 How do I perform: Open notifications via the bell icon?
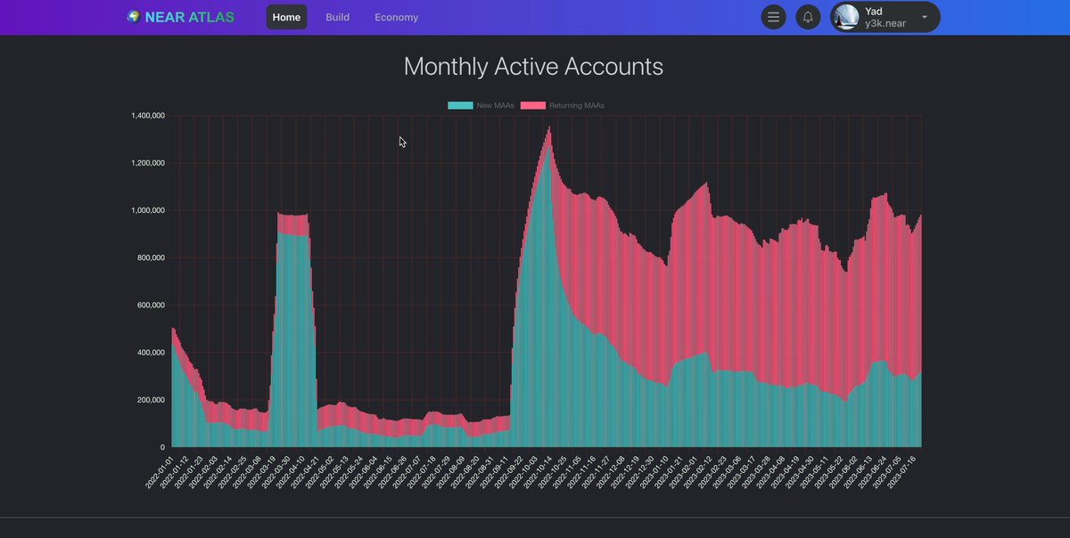(x=808, y=17)
